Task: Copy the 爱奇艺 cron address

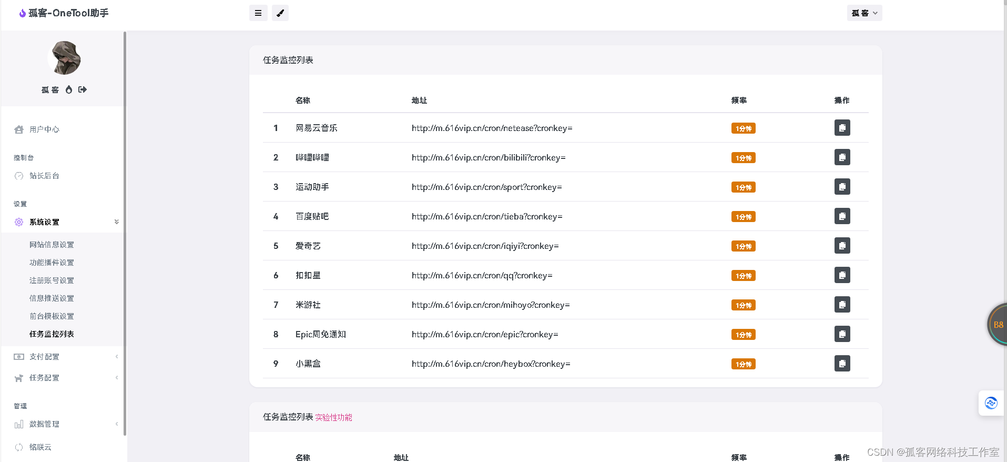Action: [x=842, y=246]
